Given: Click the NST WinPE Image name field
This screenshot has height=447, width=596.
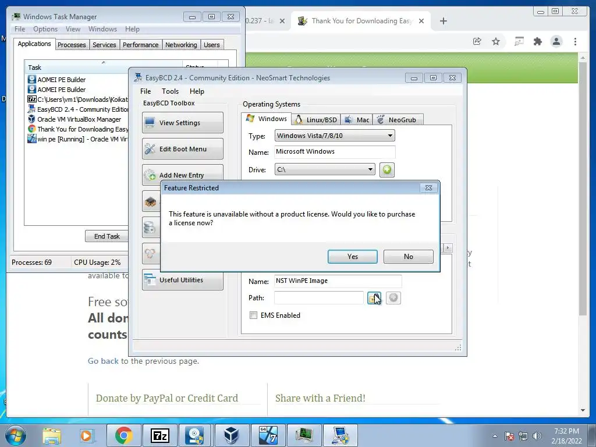Looking at the screenshot, I should pos(338,281).
